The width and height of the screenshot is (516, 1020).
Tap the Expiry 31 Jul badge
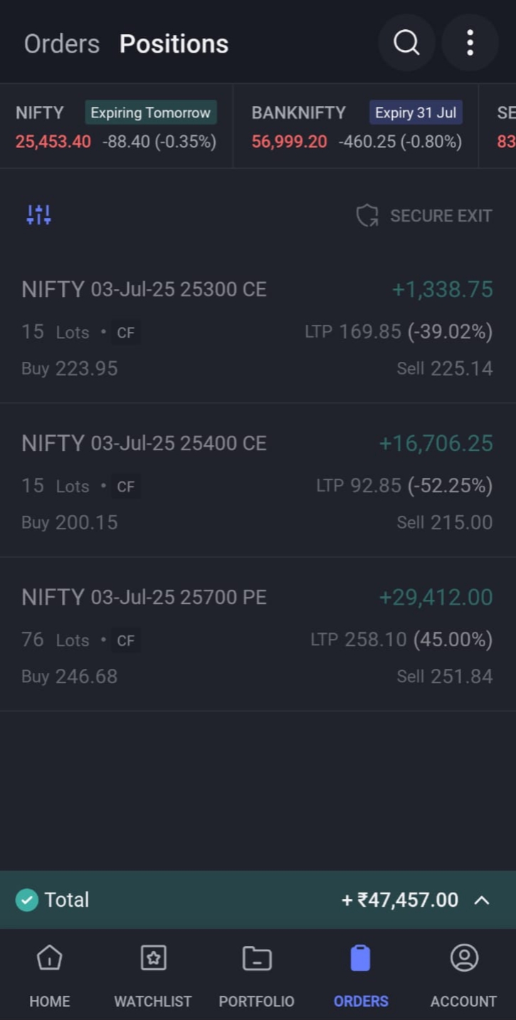pos(416,113)
